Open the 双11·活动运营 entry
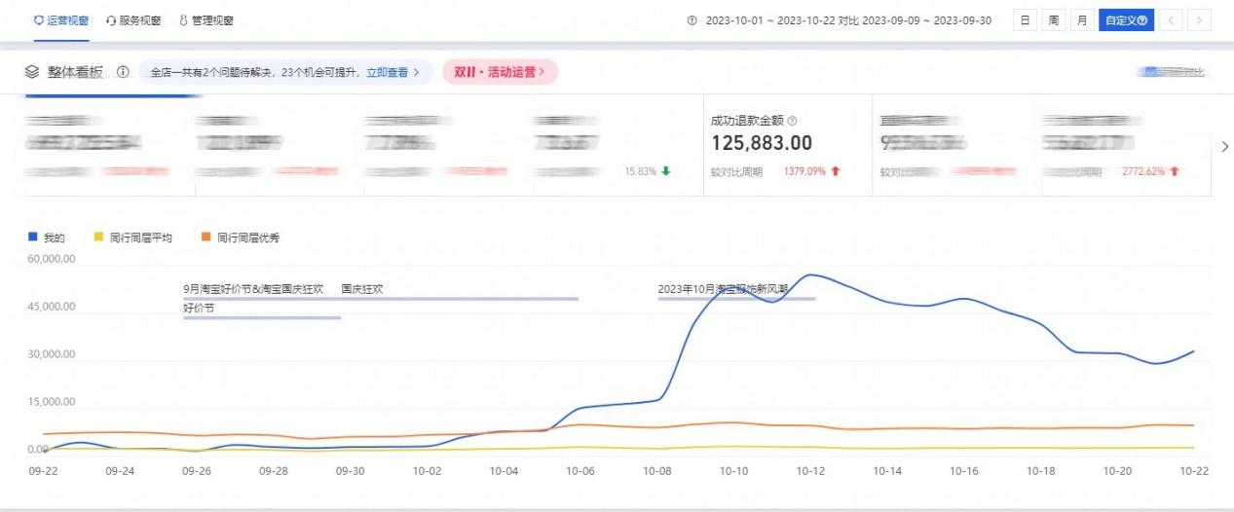Screen dimensions: 1234x512 (500, 72)
